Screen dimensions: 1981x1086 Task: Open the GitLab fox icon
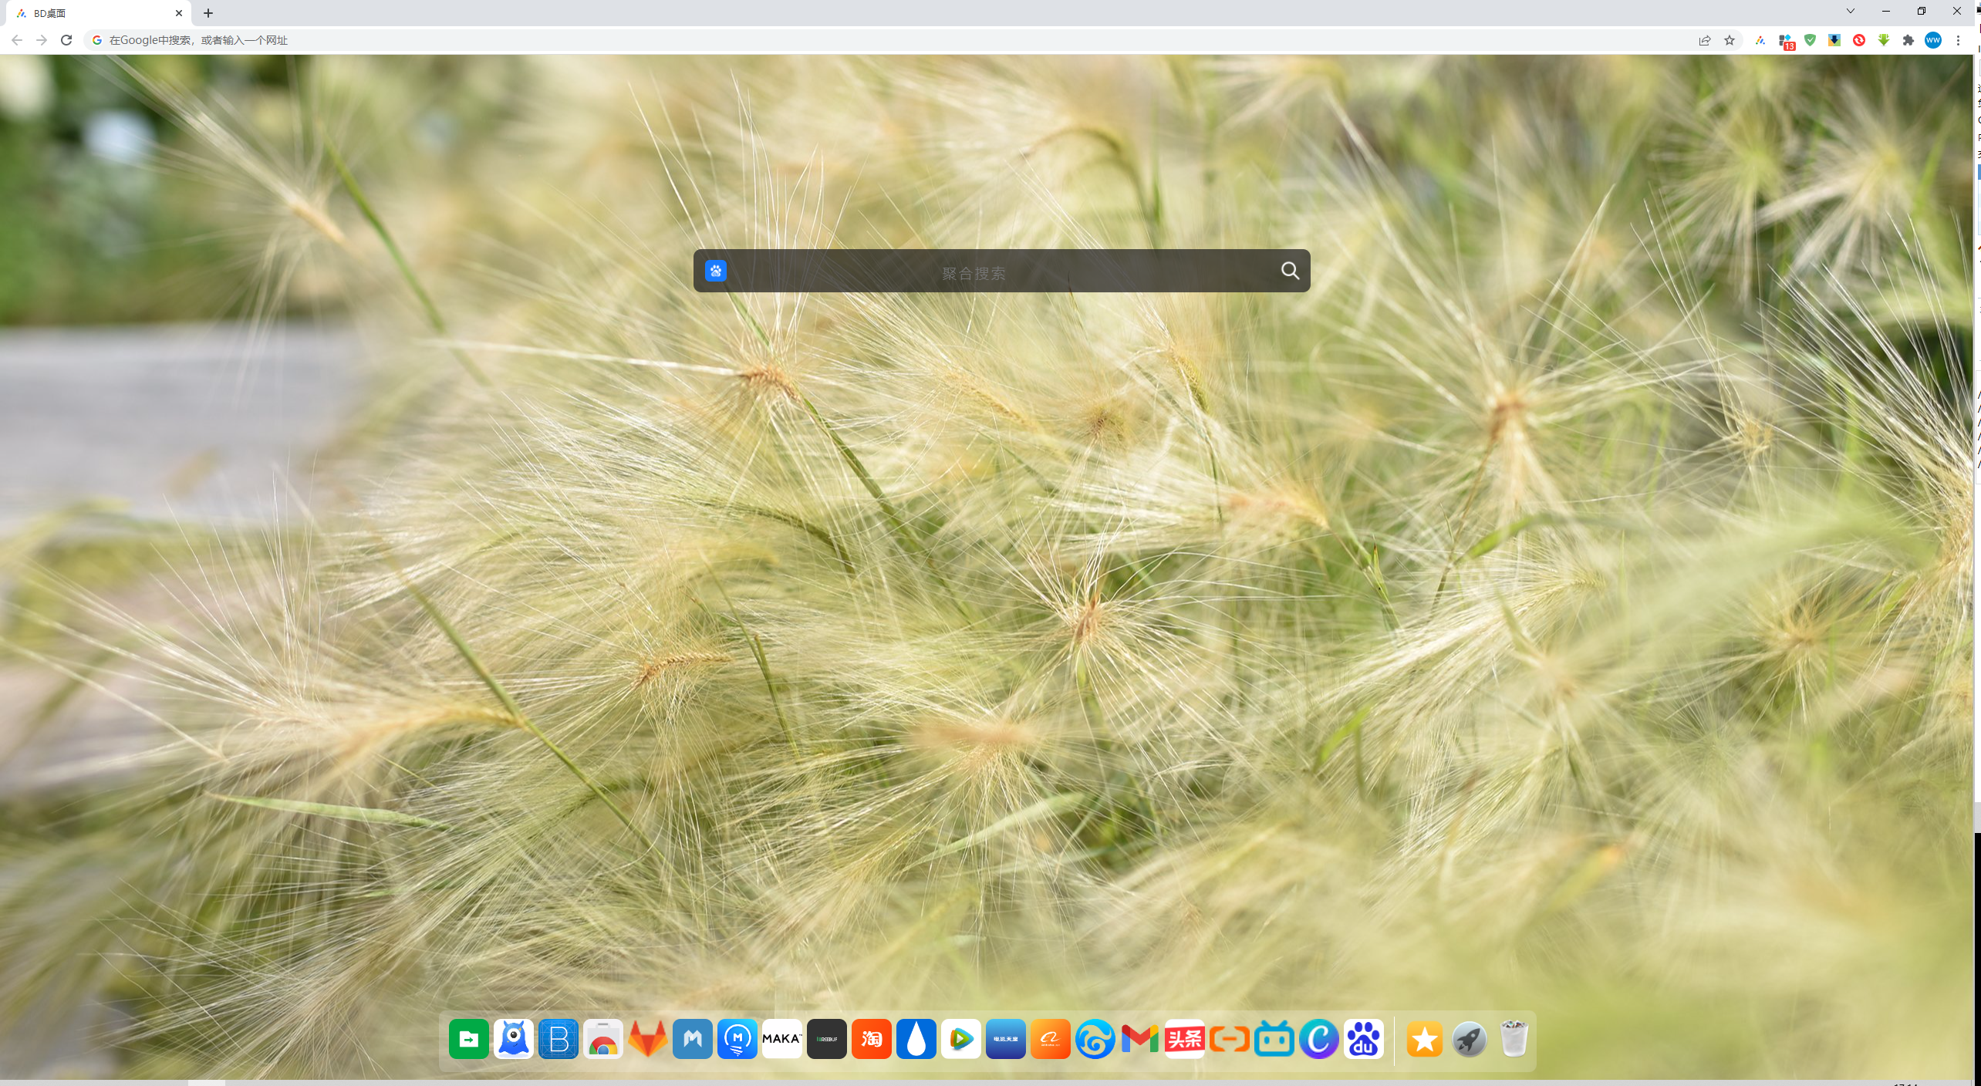[648, 1039]
